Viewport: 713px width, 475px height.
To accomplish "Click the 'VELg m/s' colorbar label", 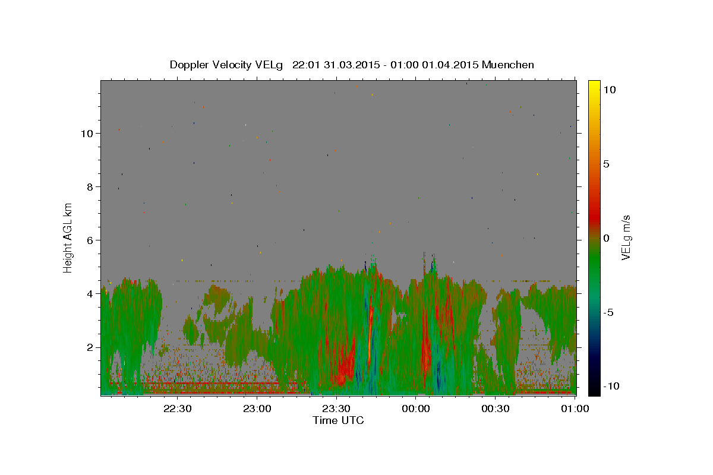I will pos(626,238).
